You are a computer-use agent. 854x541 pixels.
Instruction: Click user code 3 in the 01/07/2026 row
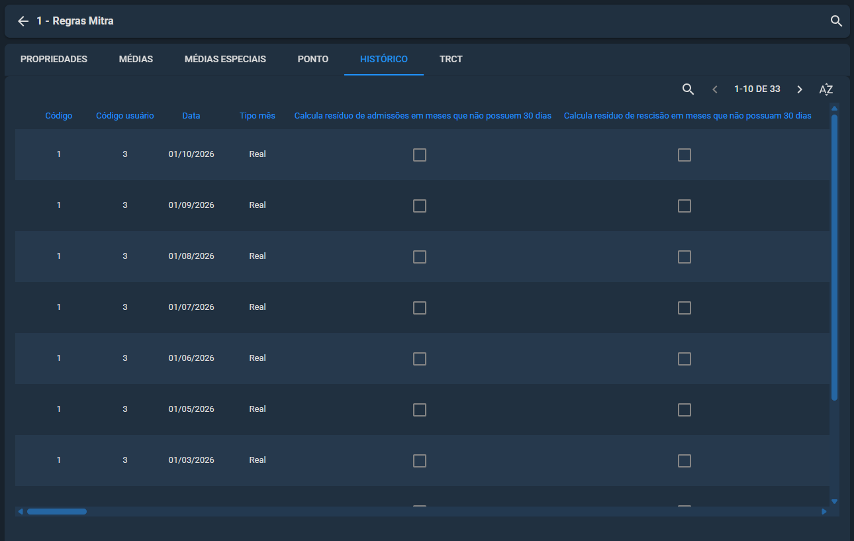[x=125, y=307]
